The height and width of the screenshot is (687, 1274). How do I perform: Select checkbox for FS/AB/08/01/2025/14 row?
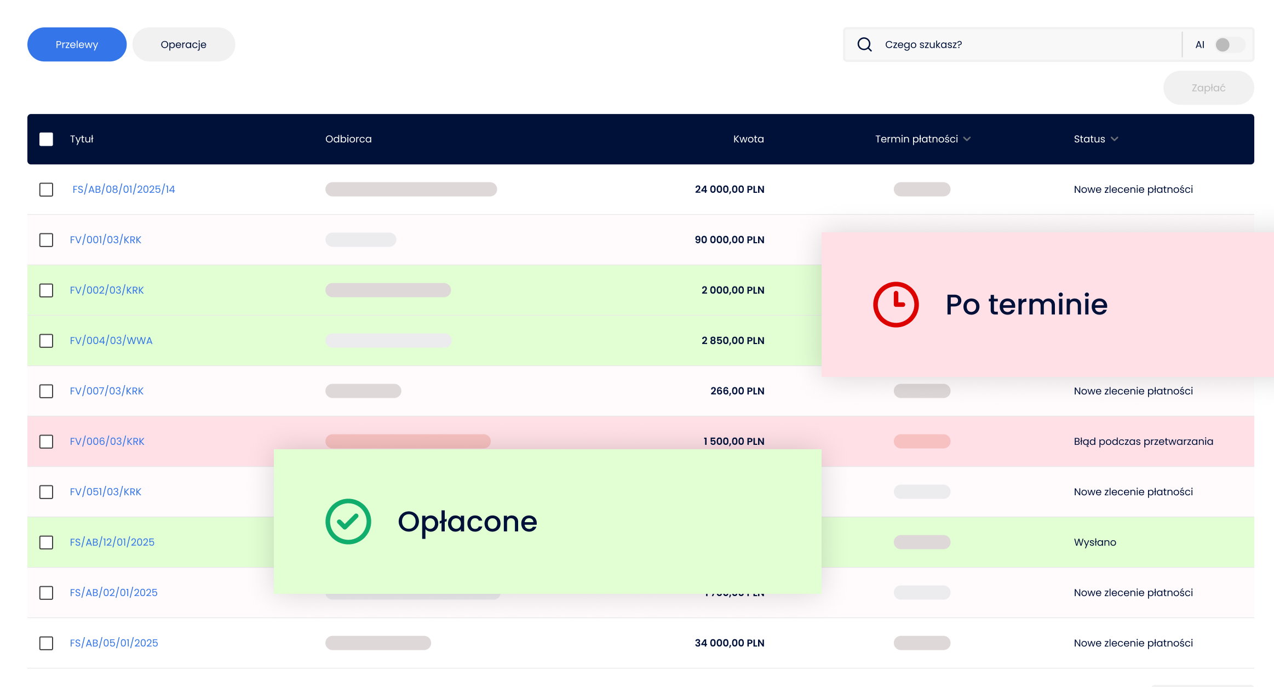pos(47,190)
